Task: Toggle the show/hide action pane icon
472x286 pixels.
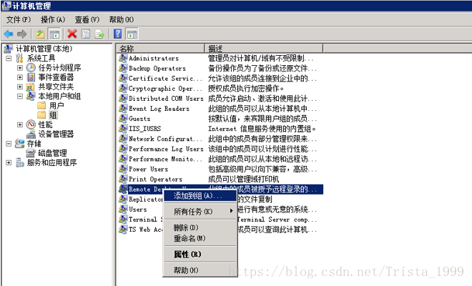Action: [x=132, y=34]
